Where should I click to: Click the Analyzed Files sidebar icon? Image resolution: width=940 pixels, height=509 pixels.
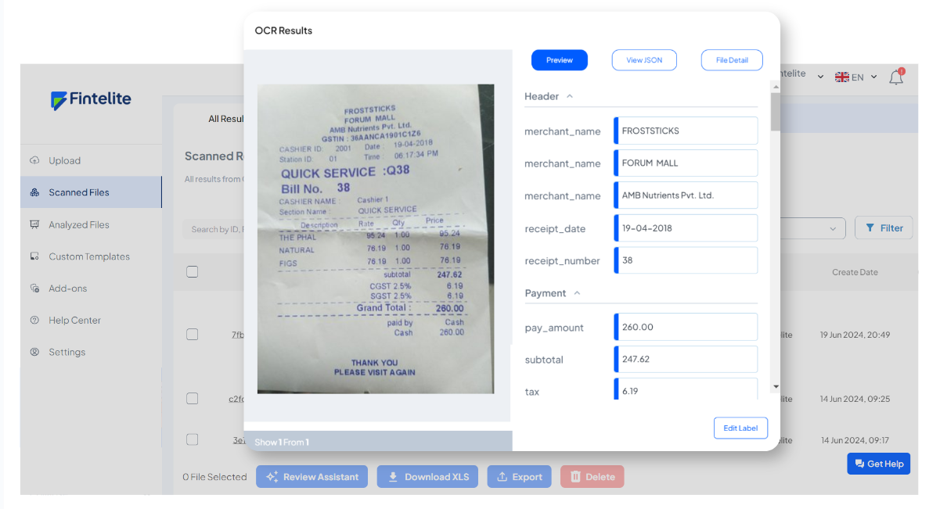pos(34,224)
